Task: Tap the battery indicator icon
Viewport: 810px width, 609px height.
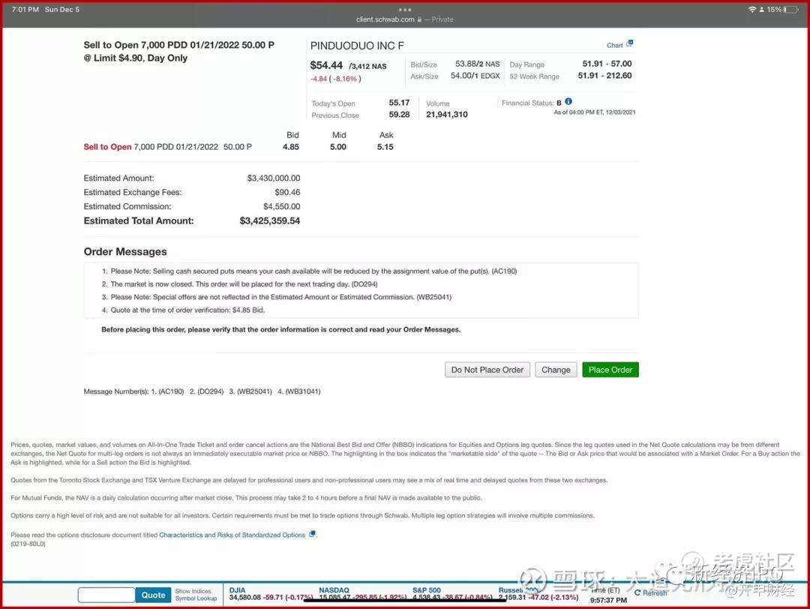Action: point(791,9)
